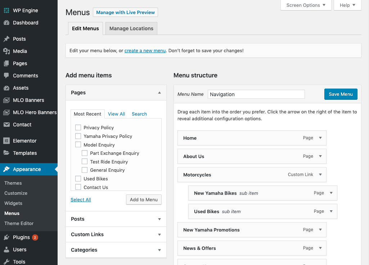Open Media library icon in sidebar
This screenshot has width=369, height=265.
tap(6, 51)
